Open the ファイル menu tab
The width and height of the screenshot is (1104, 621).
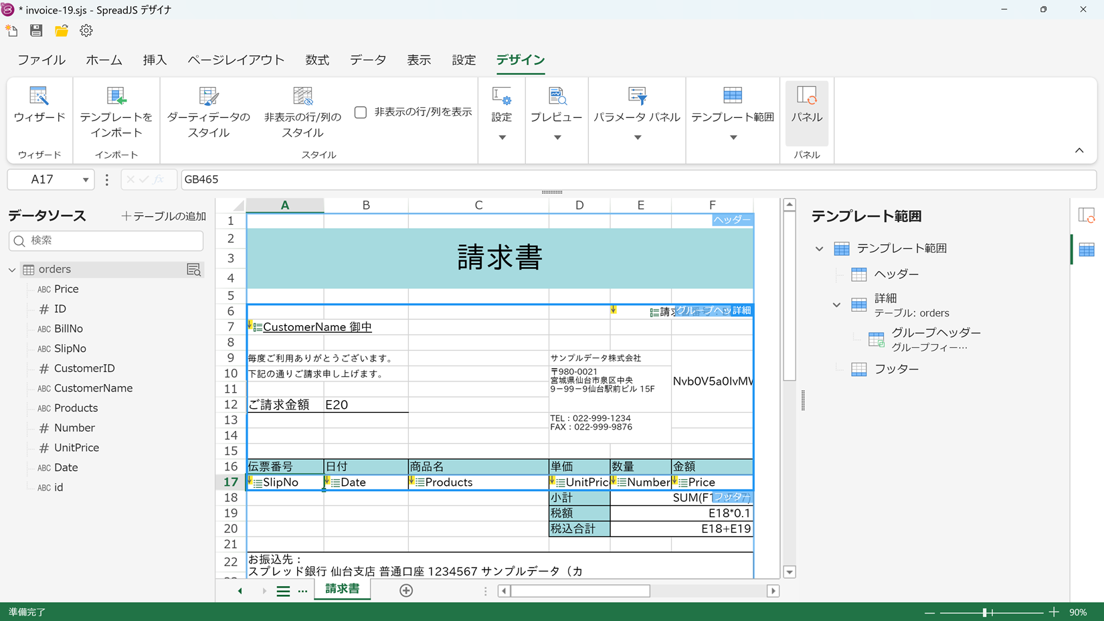click(x=41, y=60)
